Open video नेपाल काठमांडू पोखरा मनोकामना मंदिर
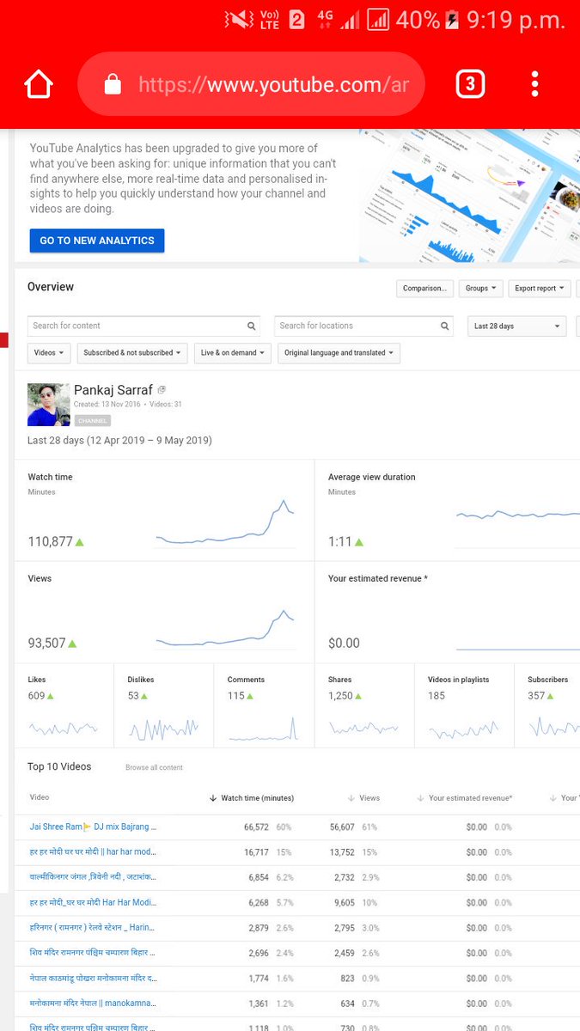This screenshot has height=1031, width=580. (93, 978)
